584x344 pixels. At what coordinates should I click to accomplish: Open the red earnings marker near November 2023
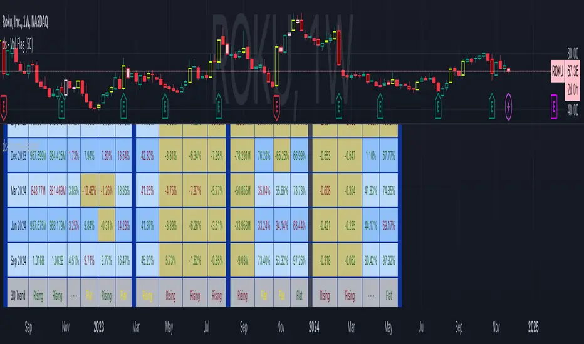click(276, 108)
